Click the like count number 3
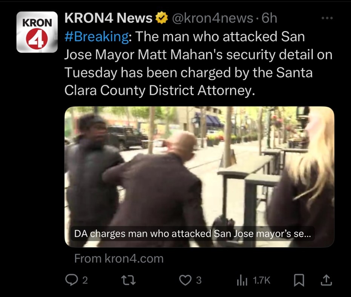The width and height of the screenshot is (351, 297). (x=199, y=280)
